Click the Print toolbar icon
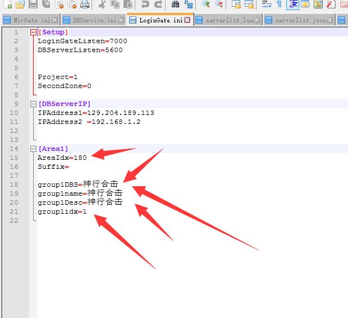 (85, 4)
